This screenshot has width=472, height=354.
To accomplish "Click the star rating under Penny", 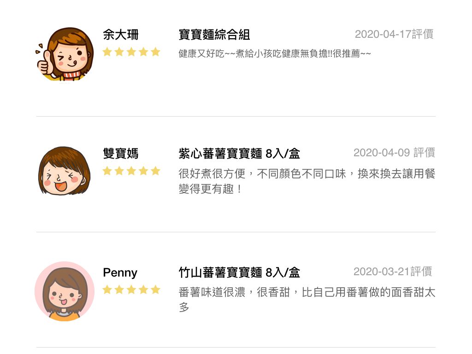I will coord(131,289).
